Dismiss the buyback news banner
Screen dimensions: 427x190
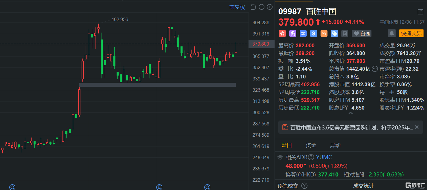coord(417,127)
